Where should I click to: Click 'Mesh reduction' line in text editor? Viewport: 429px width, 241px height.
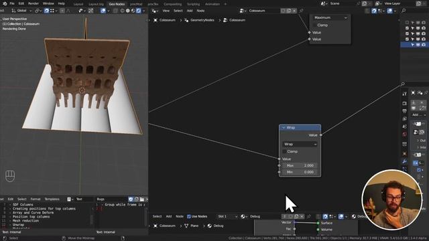click(25, 221)
